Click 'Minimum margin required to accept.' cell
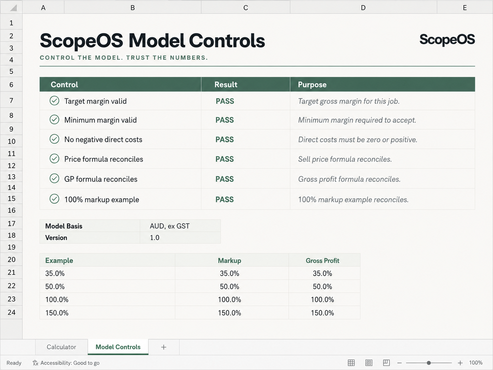The height and width of the screenshot is (370, 493). pyautogui.click(x=382, y=120)
